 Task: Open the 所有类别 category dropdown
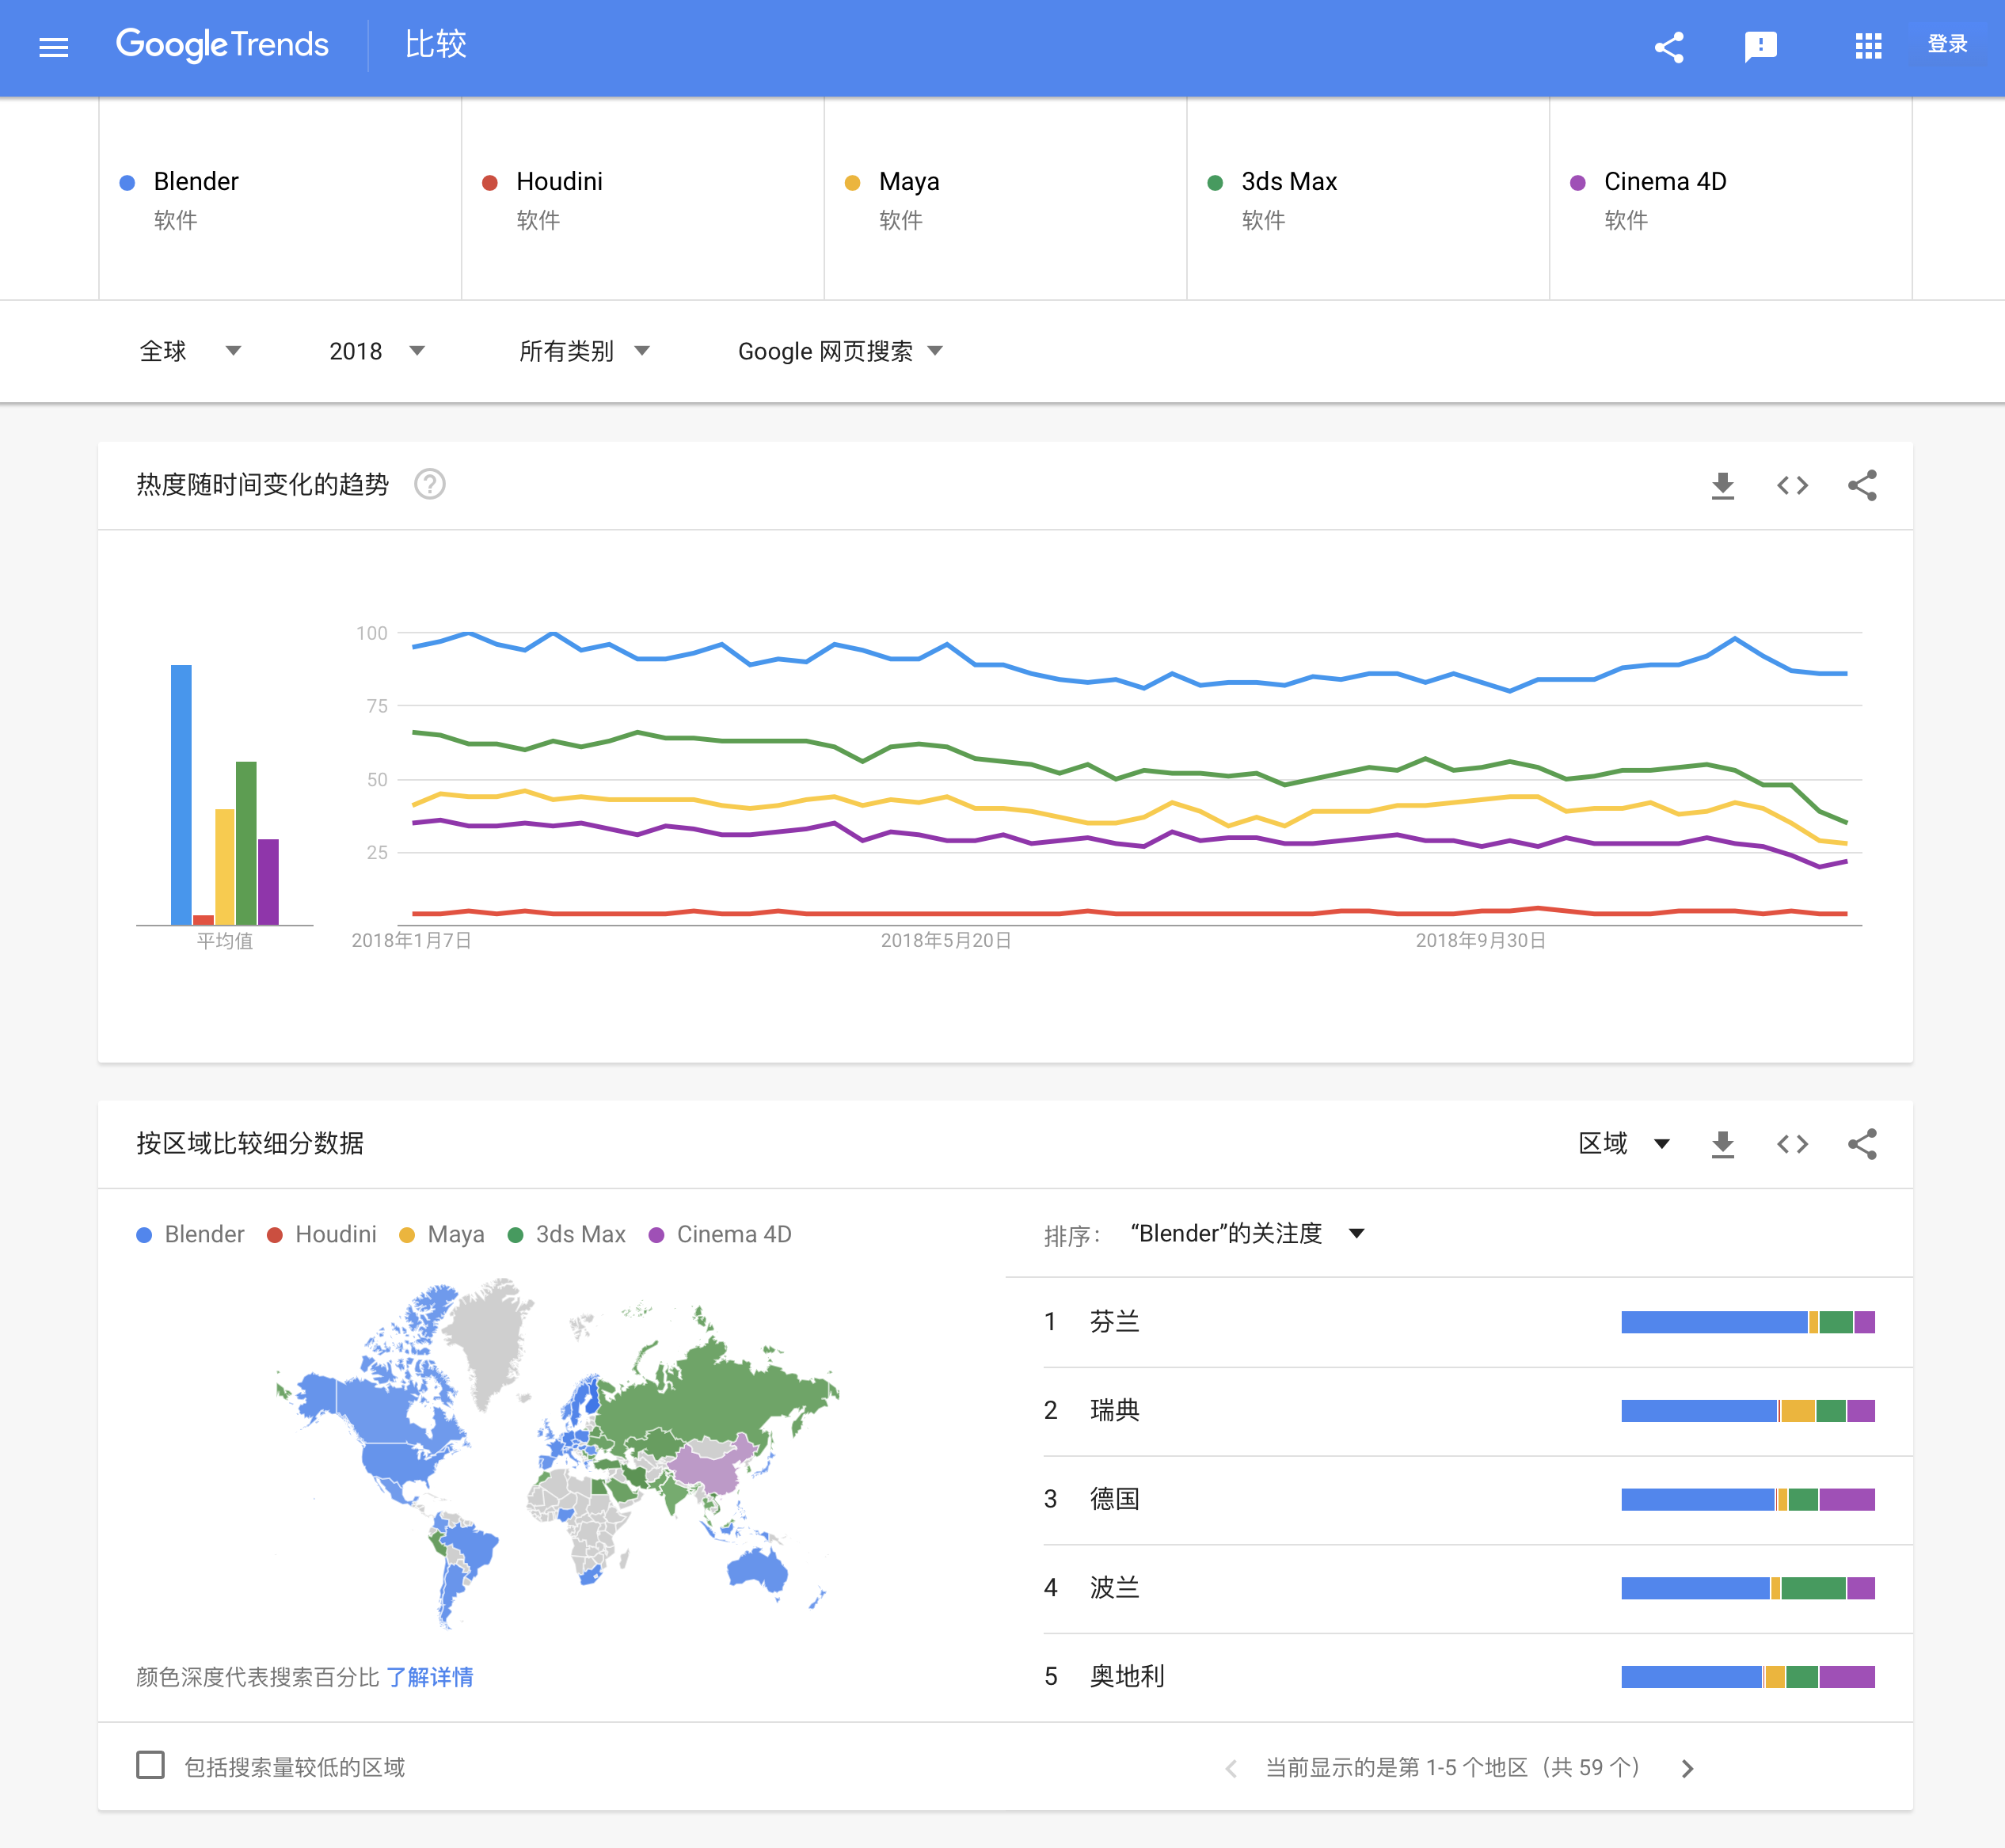click(x=584, y=351)
